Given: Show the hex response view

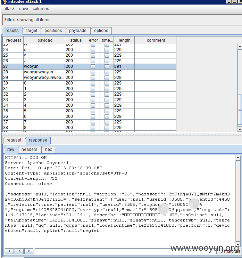Looking at the screenshot, I should pyautogui.click(x=49, y=150).
